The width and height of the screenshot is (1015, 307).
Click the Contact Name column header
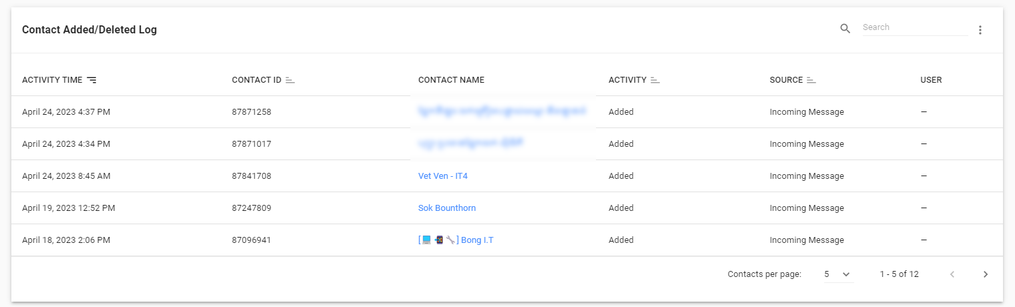(451, 80)
